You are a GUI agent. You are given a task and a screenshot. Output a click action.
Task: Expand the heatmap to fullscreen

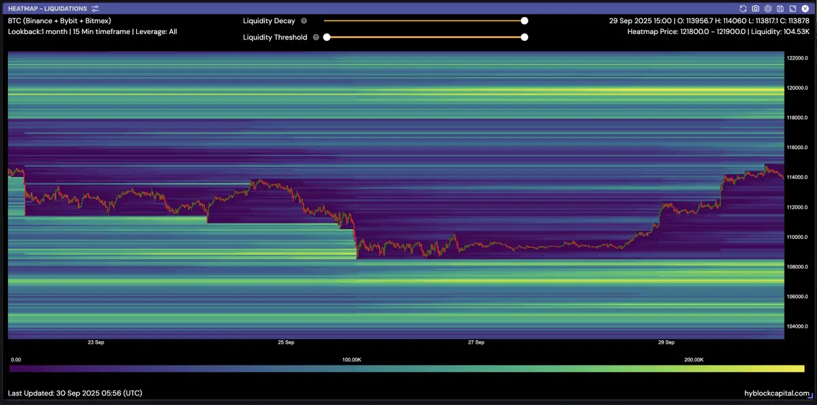click(792, 9)
